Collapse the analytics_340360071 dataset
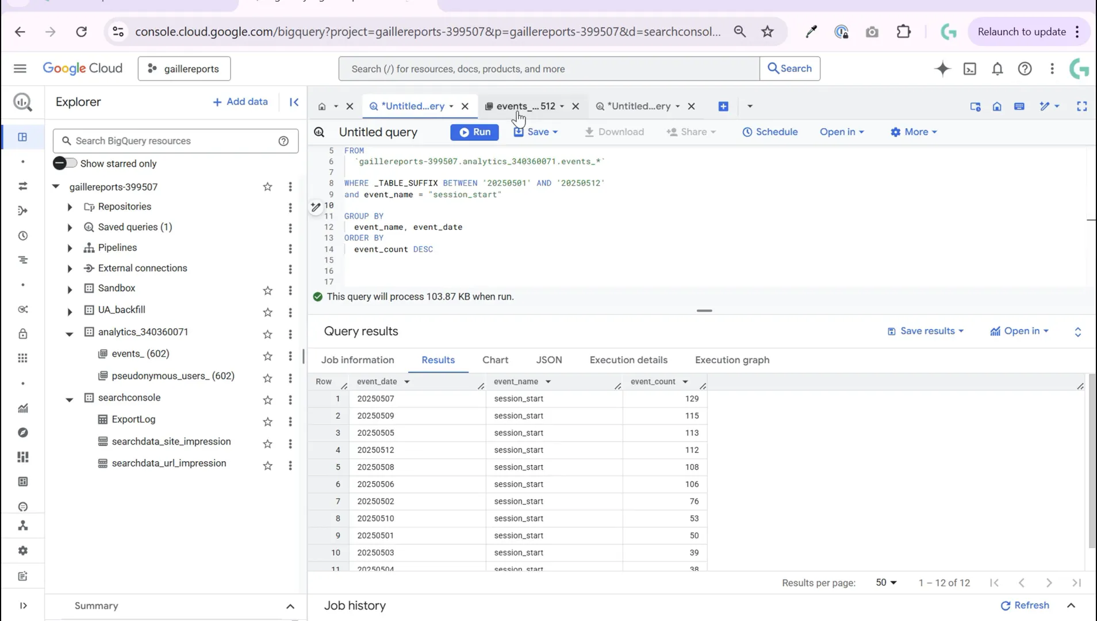This screenshot has width=1097, height=621. pyautogui.click(x=70, y=333)
